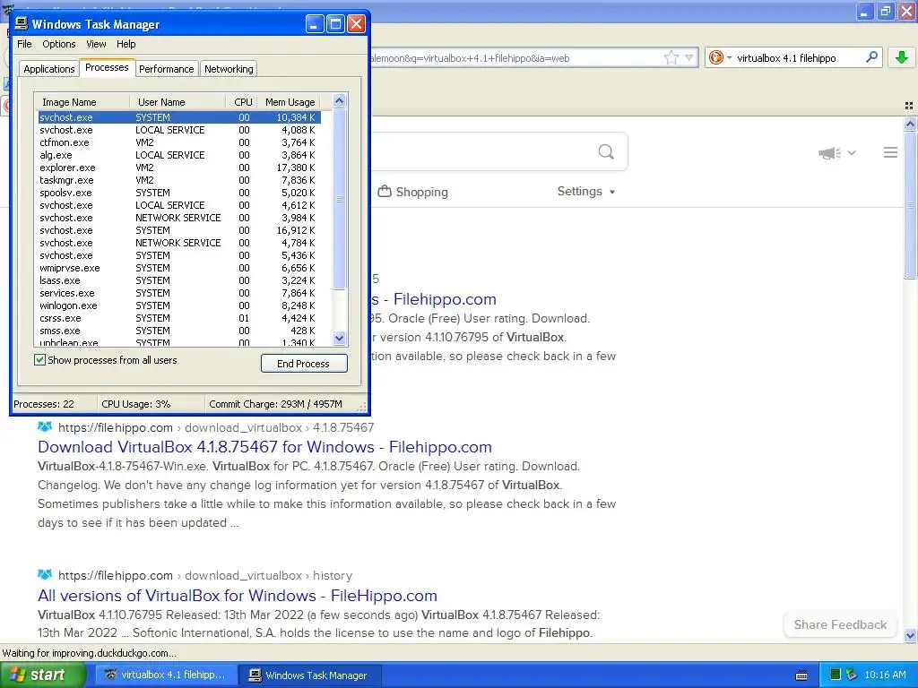Viewport: 918px width, 688px height.
Task: Click the Windows Start button
Action: pos(42,675)
